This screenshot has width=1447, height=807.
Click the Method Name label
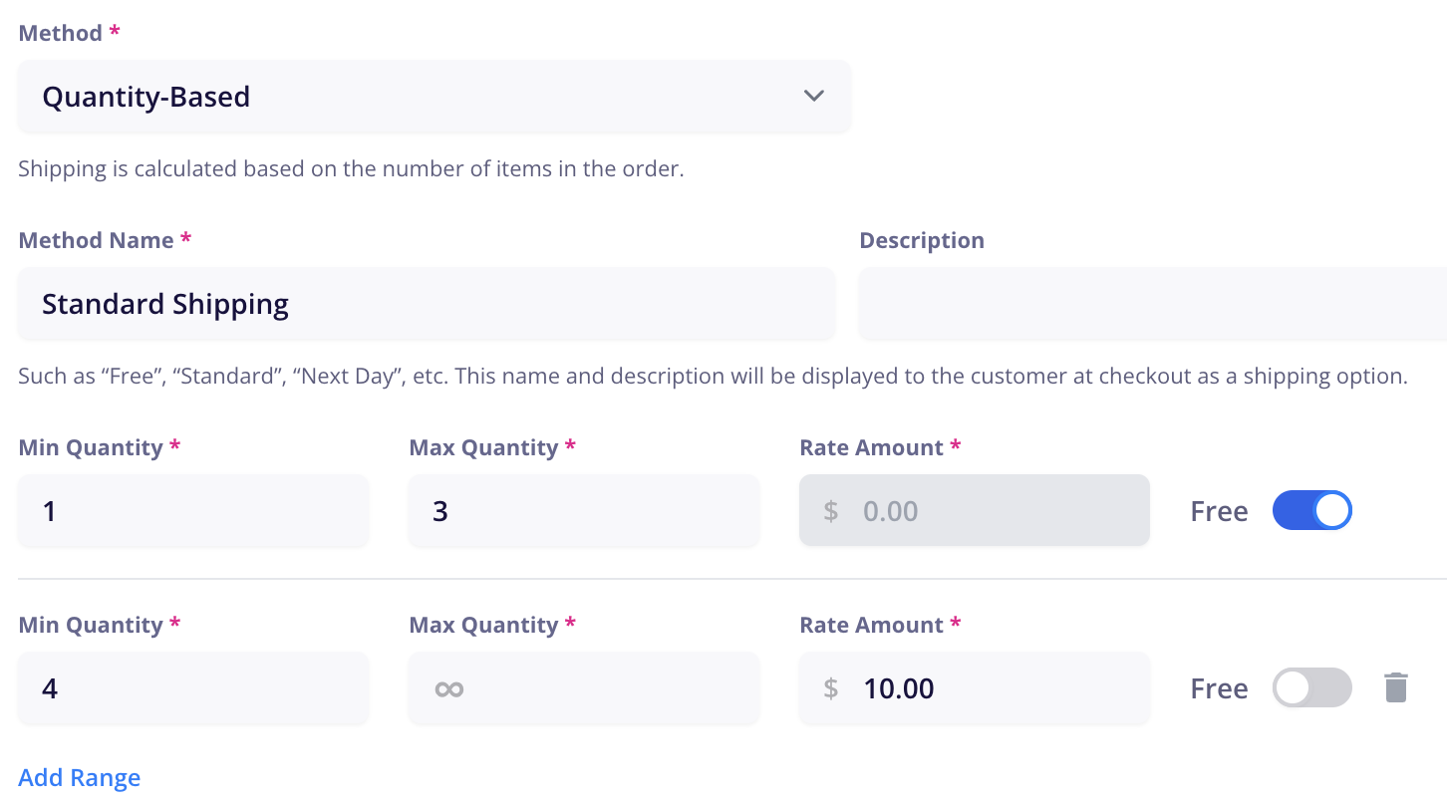point(97,240)
